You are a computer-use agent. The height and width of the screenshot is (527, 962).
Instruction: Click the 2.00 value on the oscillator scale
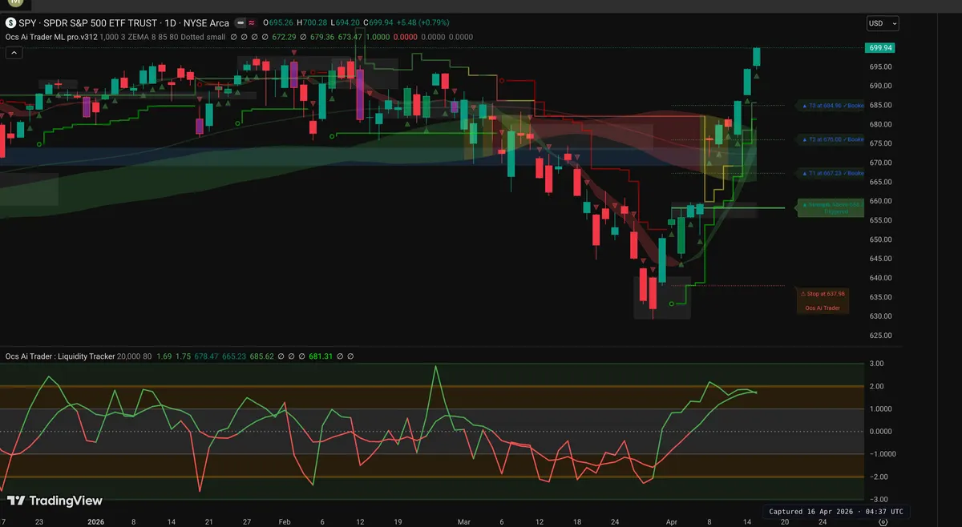click(878, 386)
